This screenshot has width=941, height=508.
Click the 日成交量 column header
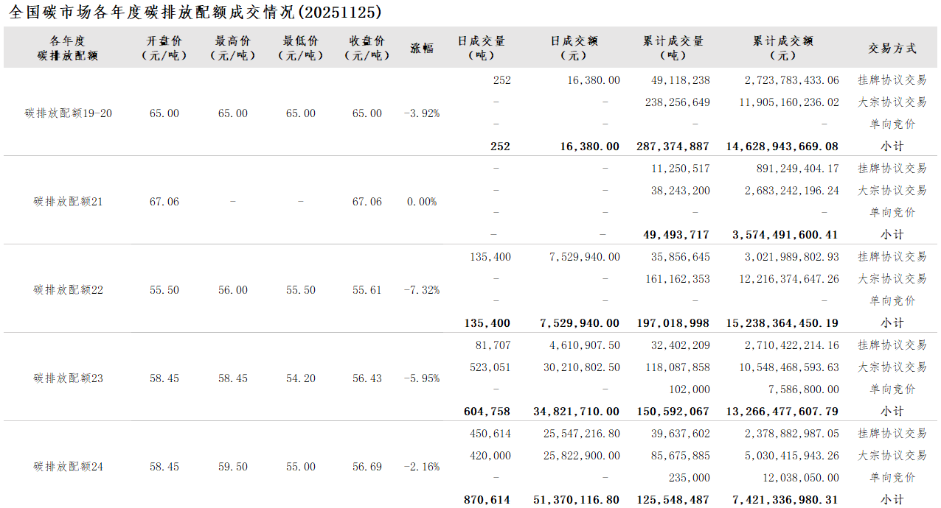tap(481, 48)
